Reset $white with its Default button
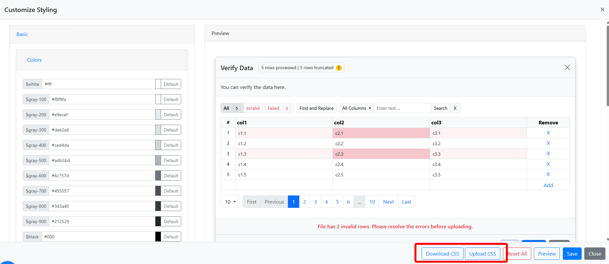 [171, 84]
